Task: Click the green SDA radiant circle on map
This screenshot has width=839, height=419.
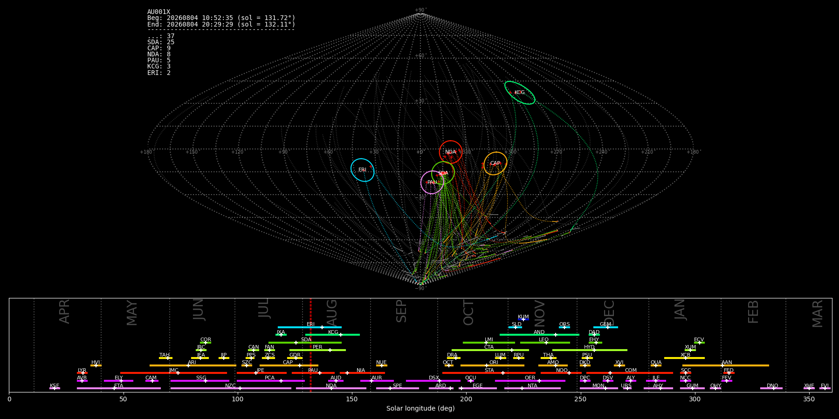Action: point(443,173)
